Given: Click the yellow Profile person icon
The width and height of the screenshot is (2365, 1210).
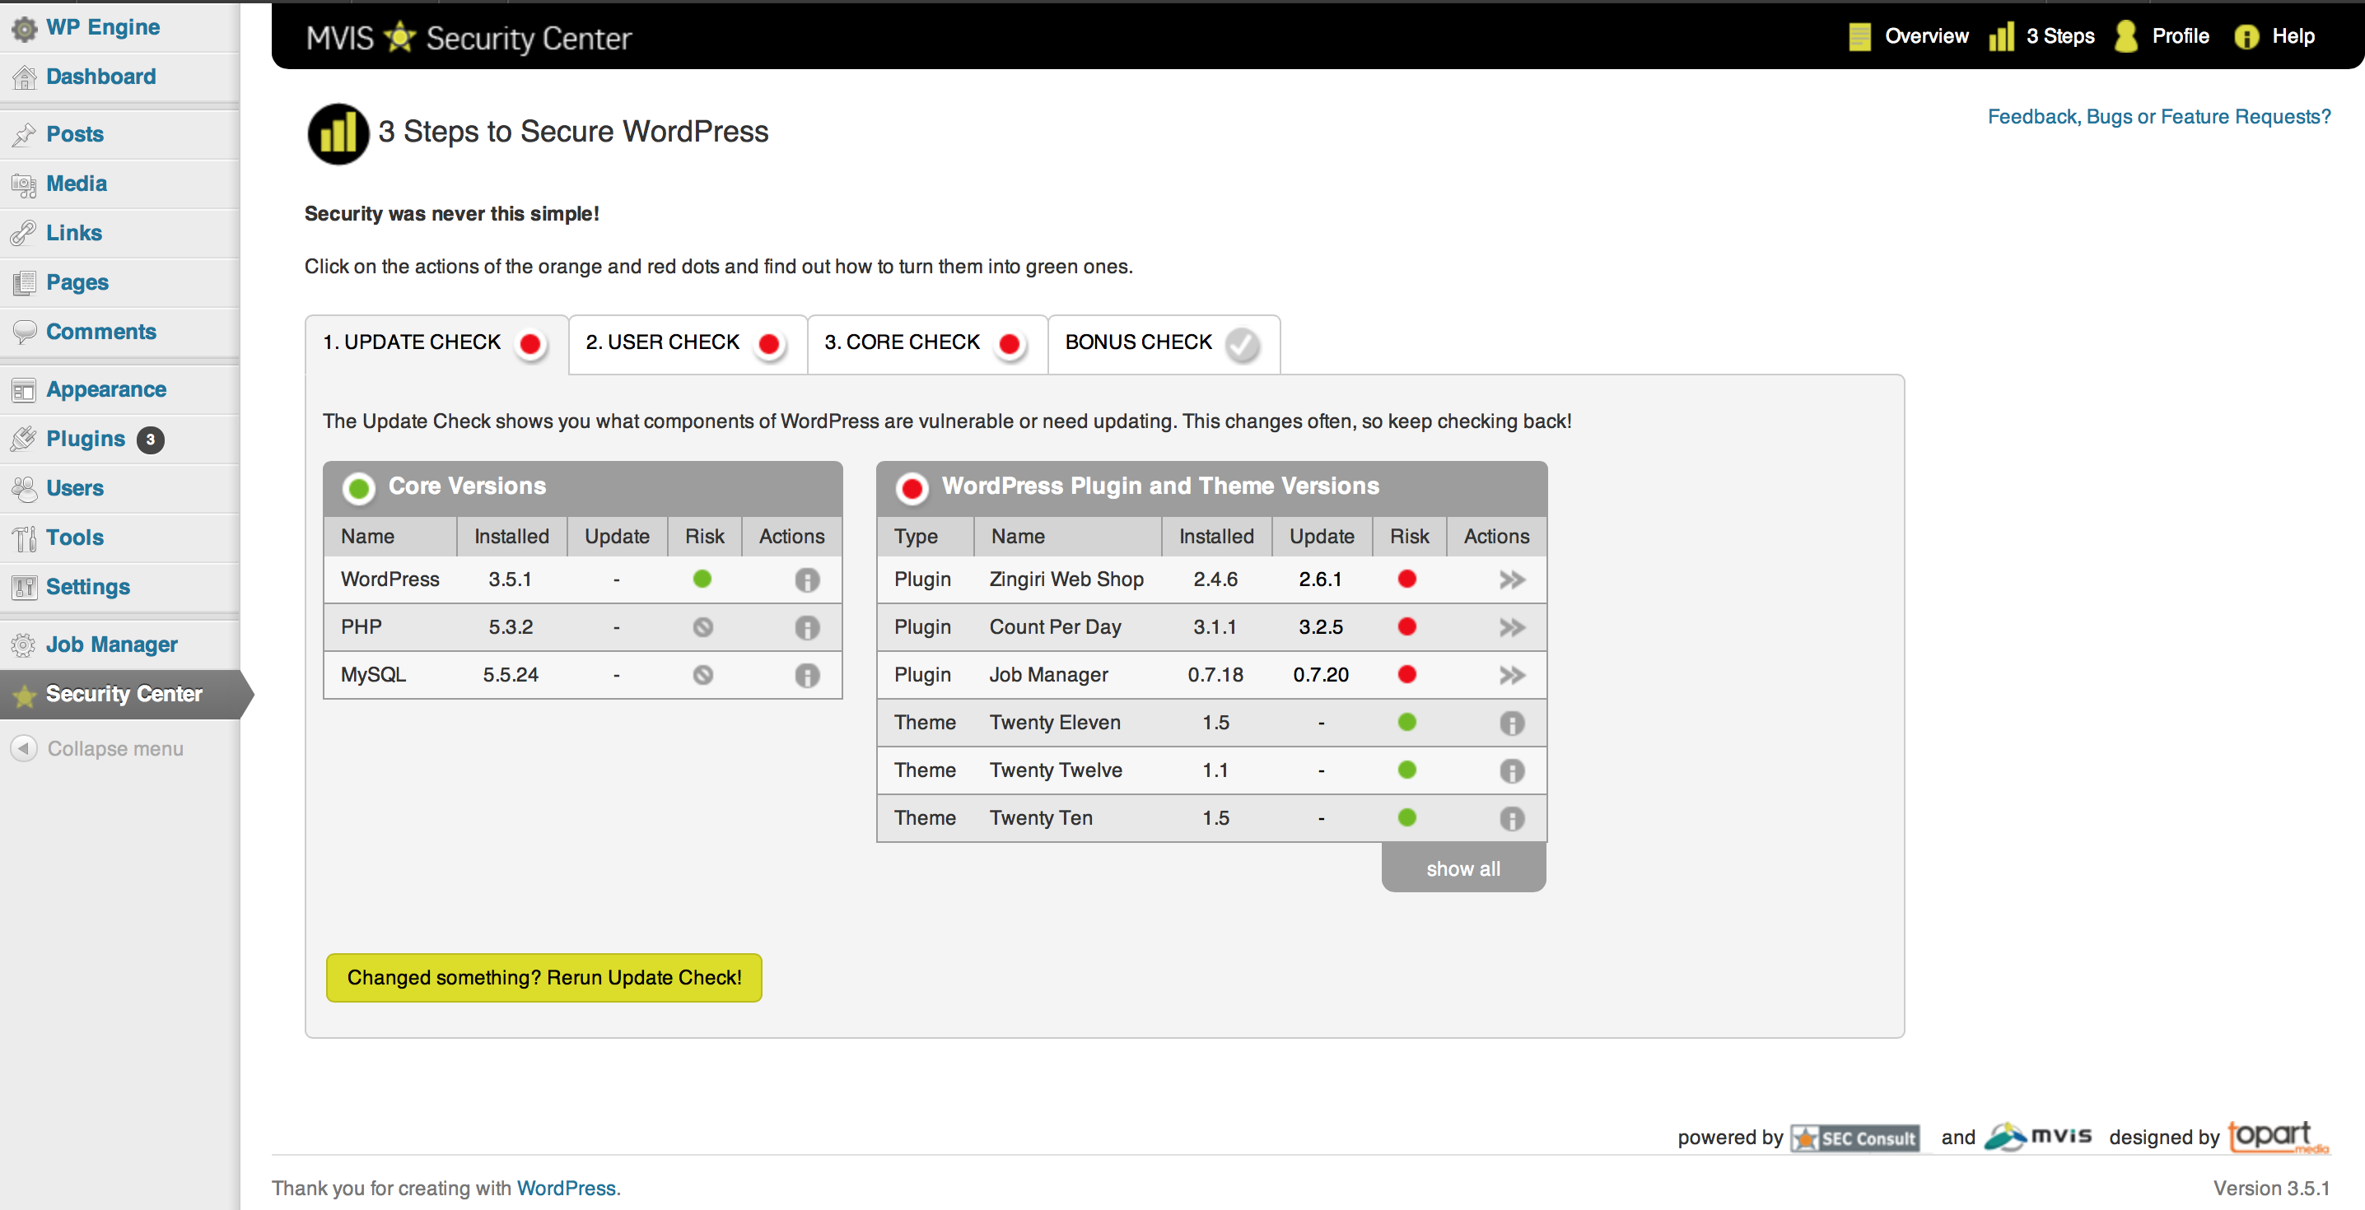Looking at the screenshot, I should tap(2126, 37).
